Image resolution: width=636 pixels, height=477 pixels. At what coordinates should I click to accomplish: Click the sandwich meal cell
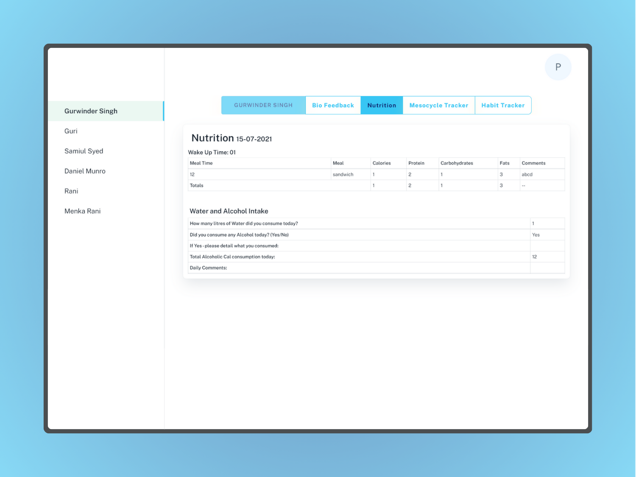[343, 174]
